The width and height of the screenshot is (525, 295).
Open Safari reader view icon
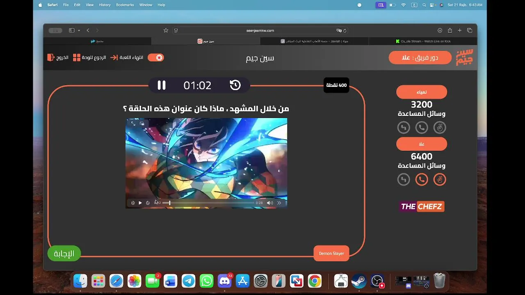176,30
